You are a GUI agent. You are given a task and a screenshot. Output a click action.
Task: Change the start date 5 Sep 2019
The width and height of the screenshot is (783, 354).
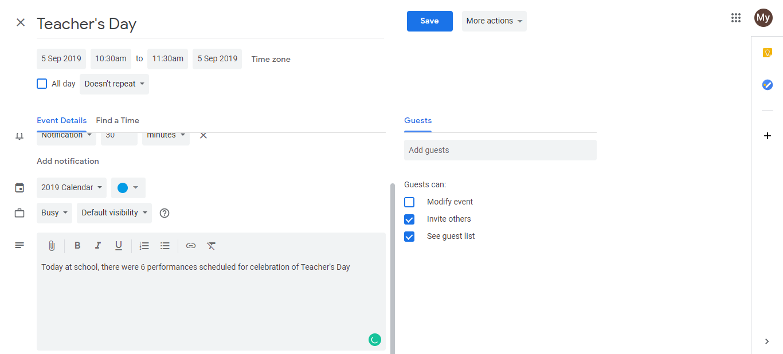[x=61, y=59]
